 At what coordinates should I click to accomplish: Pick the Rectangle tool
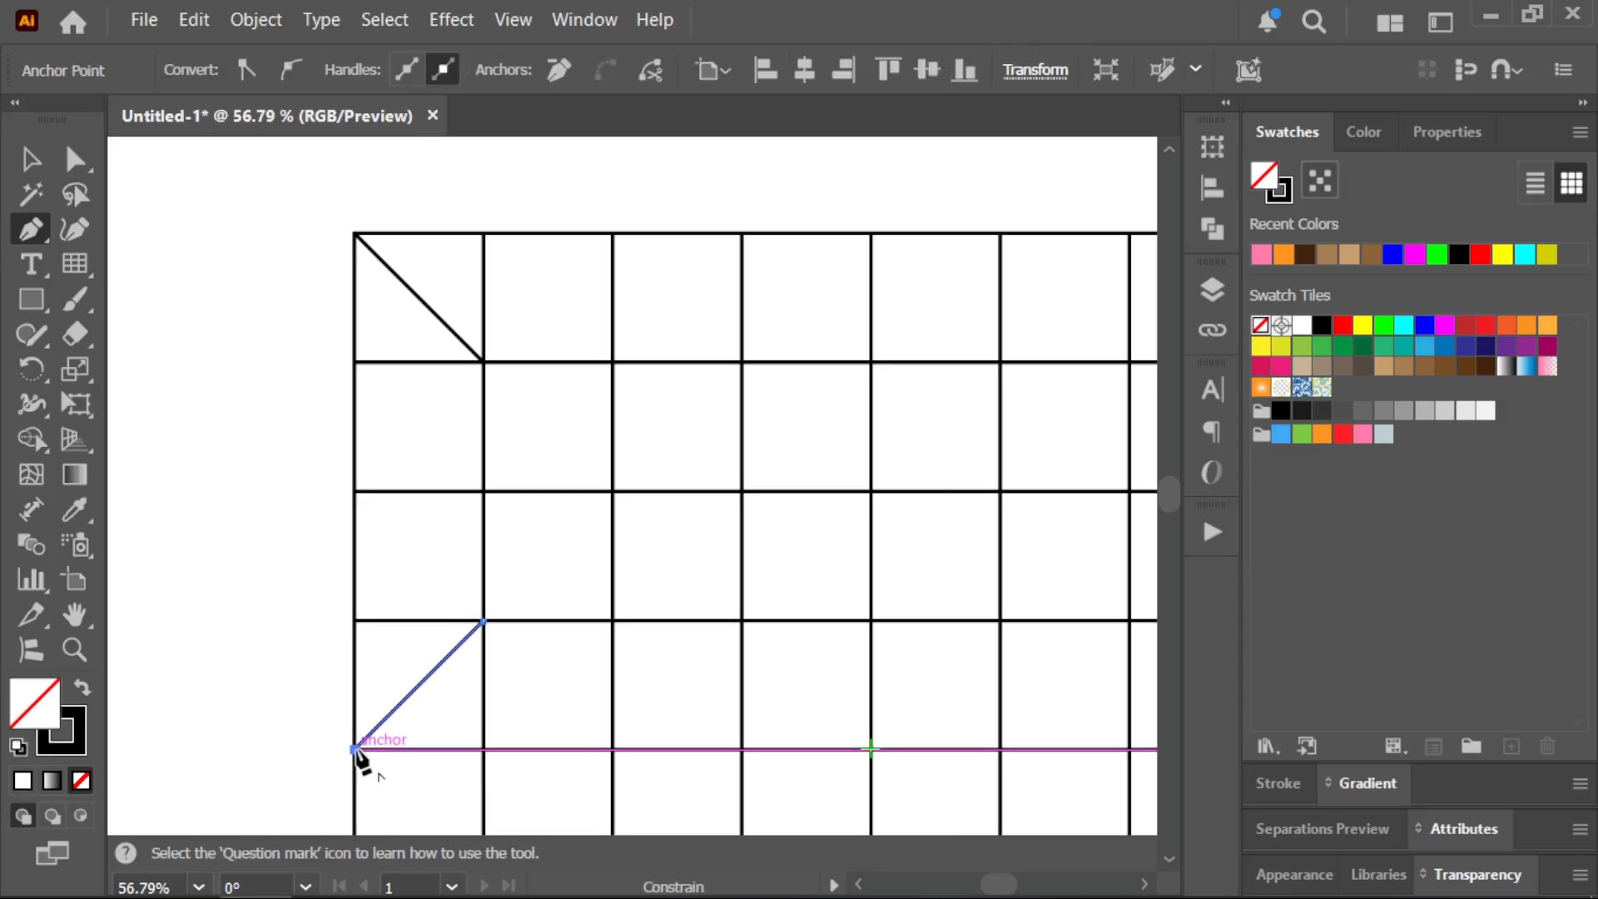point(31,299)
